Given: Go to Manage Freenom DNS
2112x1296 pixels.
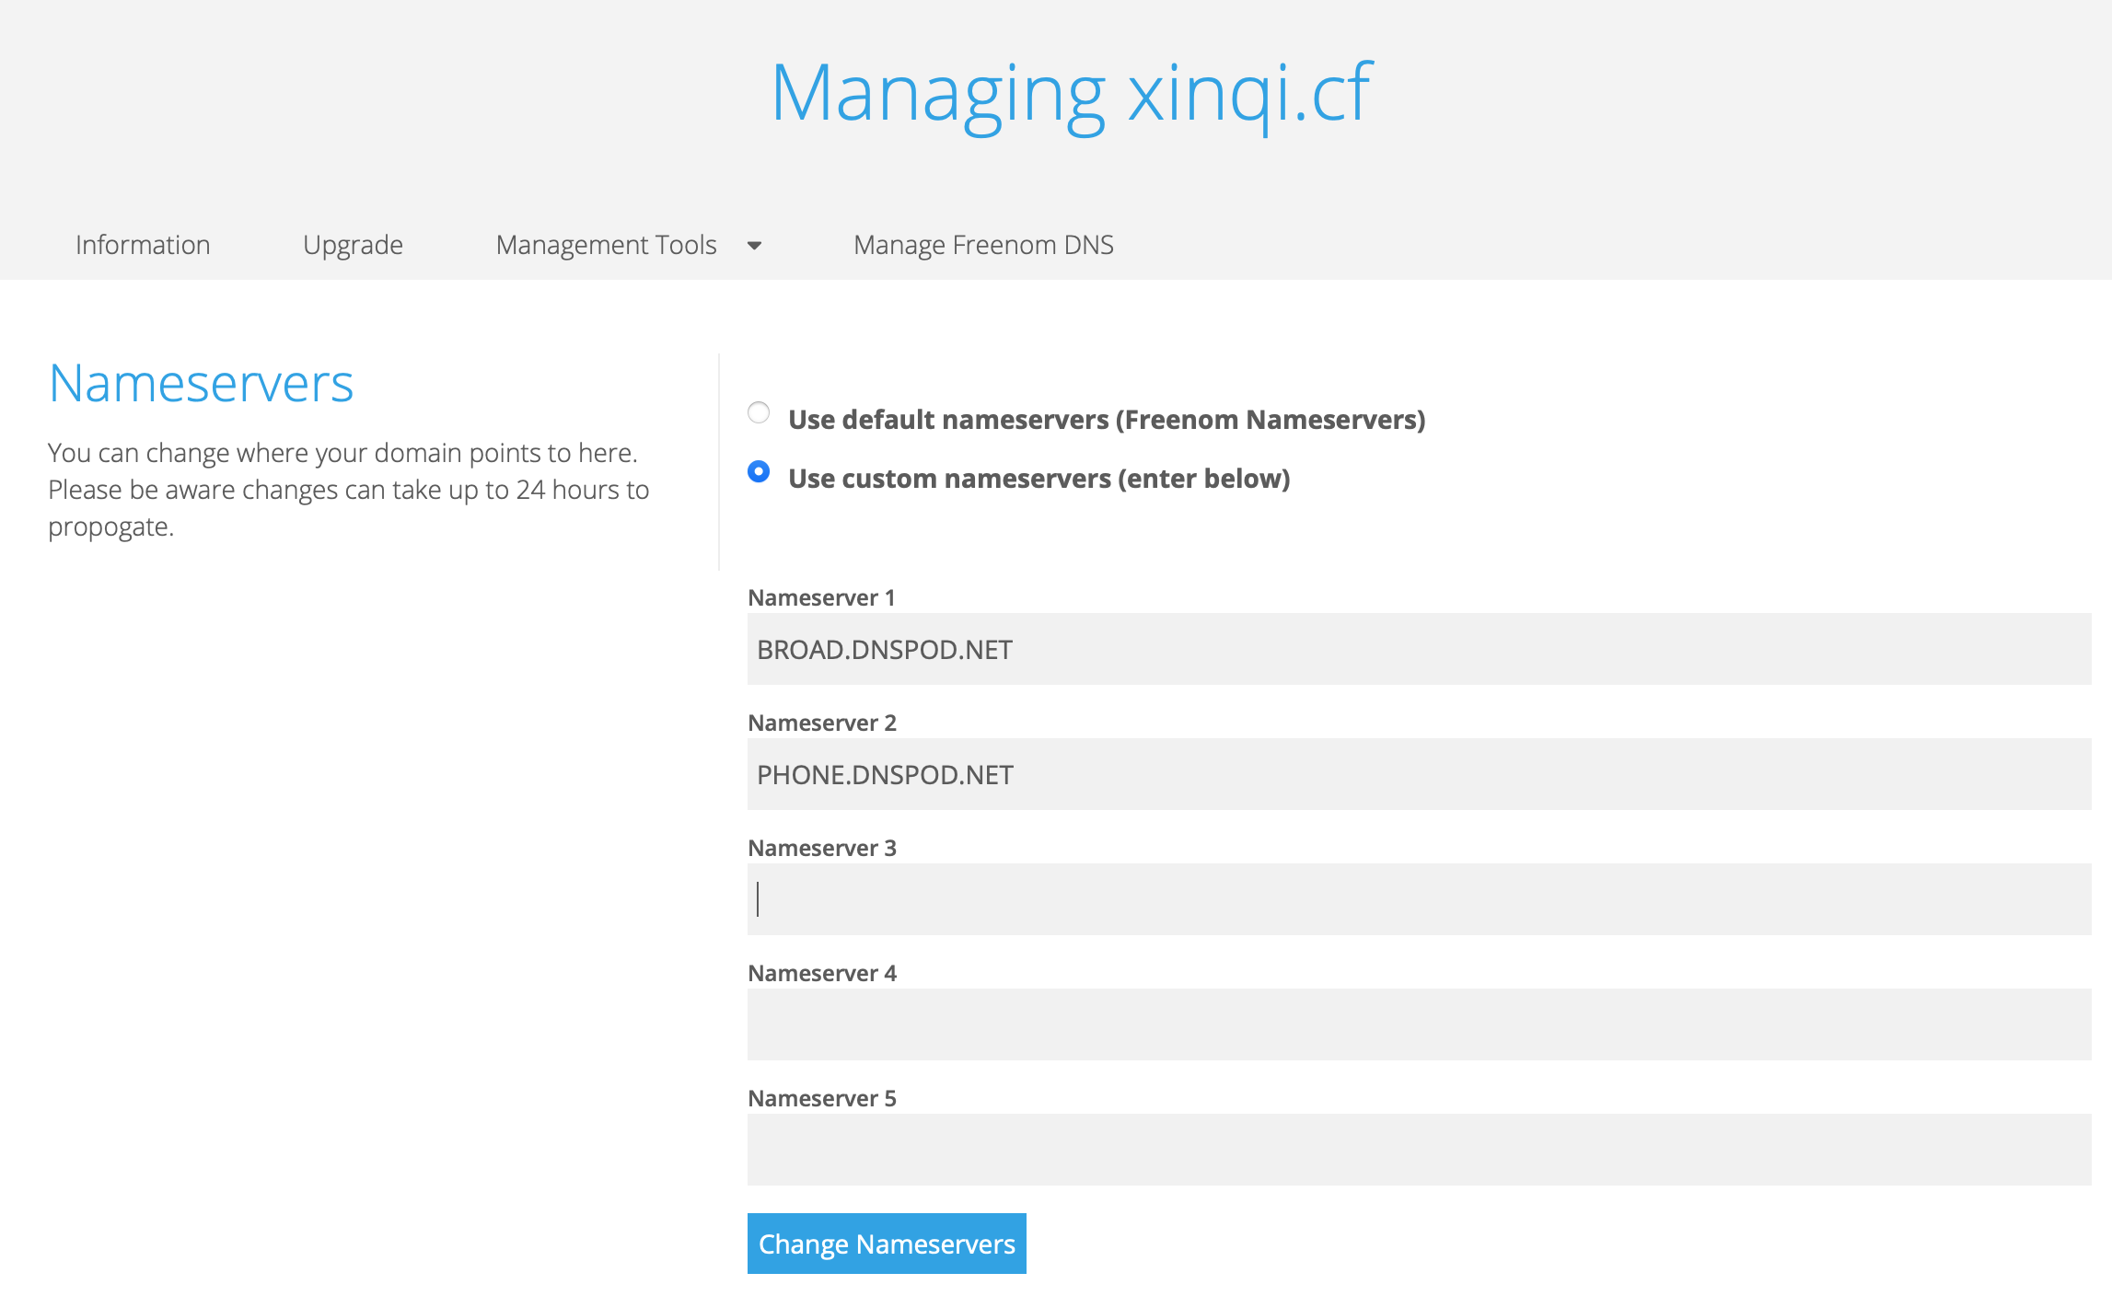Looking at the screenshot, I should point(983,245).
